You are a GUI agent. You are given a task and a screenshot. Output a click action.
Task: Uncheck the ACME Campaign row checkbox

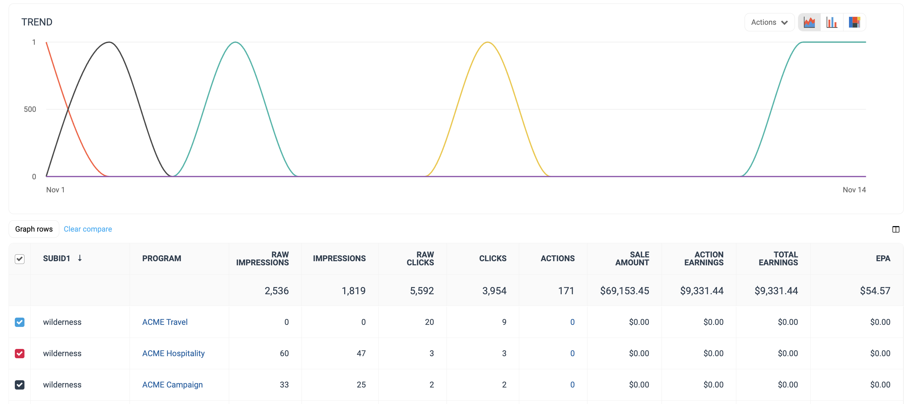[x=20, y=385]
